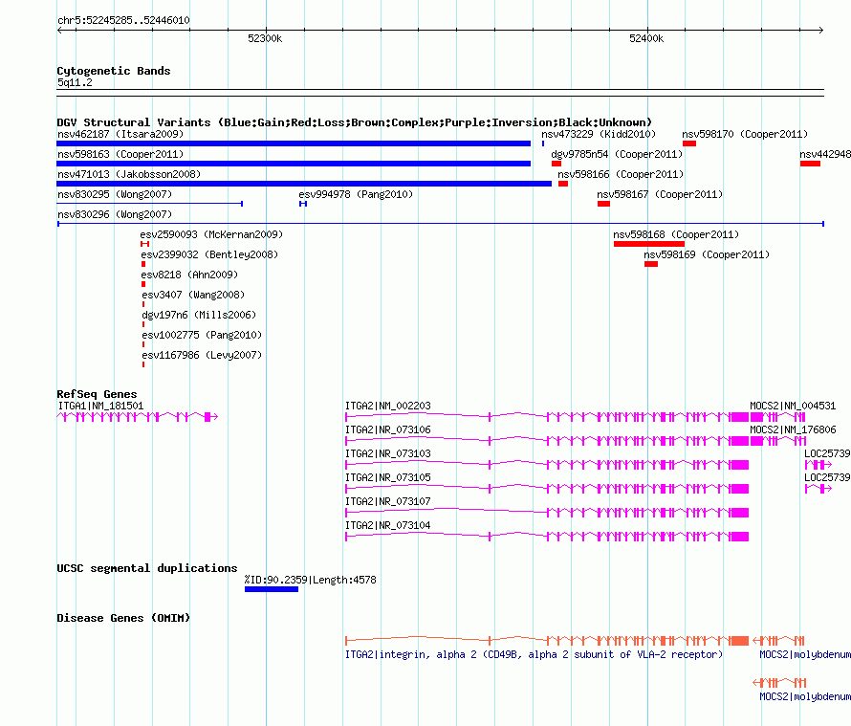Select the chr5:52245285..52446010 coordinates text
851x726 pixels.
coord(123,20)
